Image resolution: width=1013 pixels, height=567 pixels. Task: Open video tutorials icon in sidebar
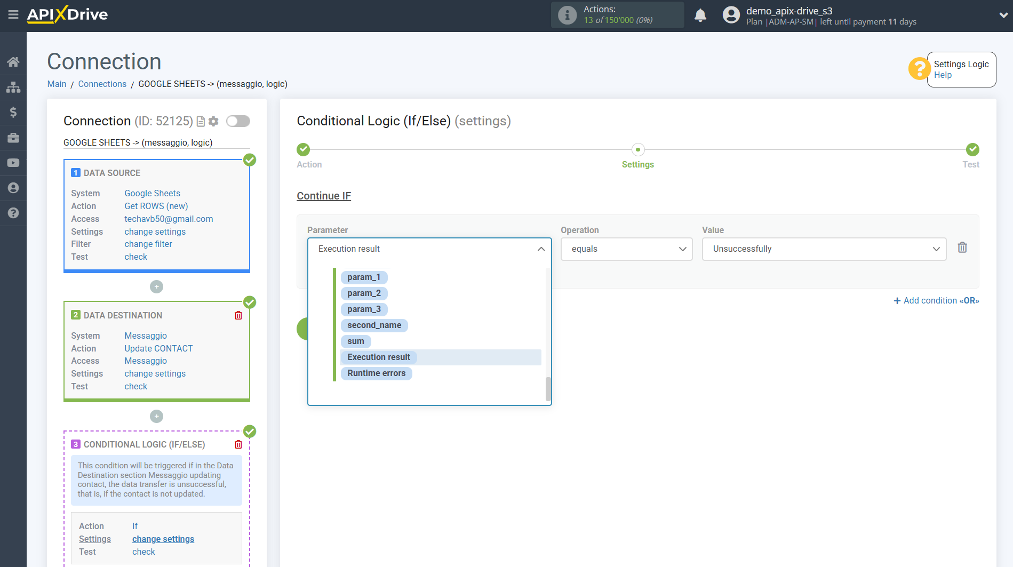13,163
